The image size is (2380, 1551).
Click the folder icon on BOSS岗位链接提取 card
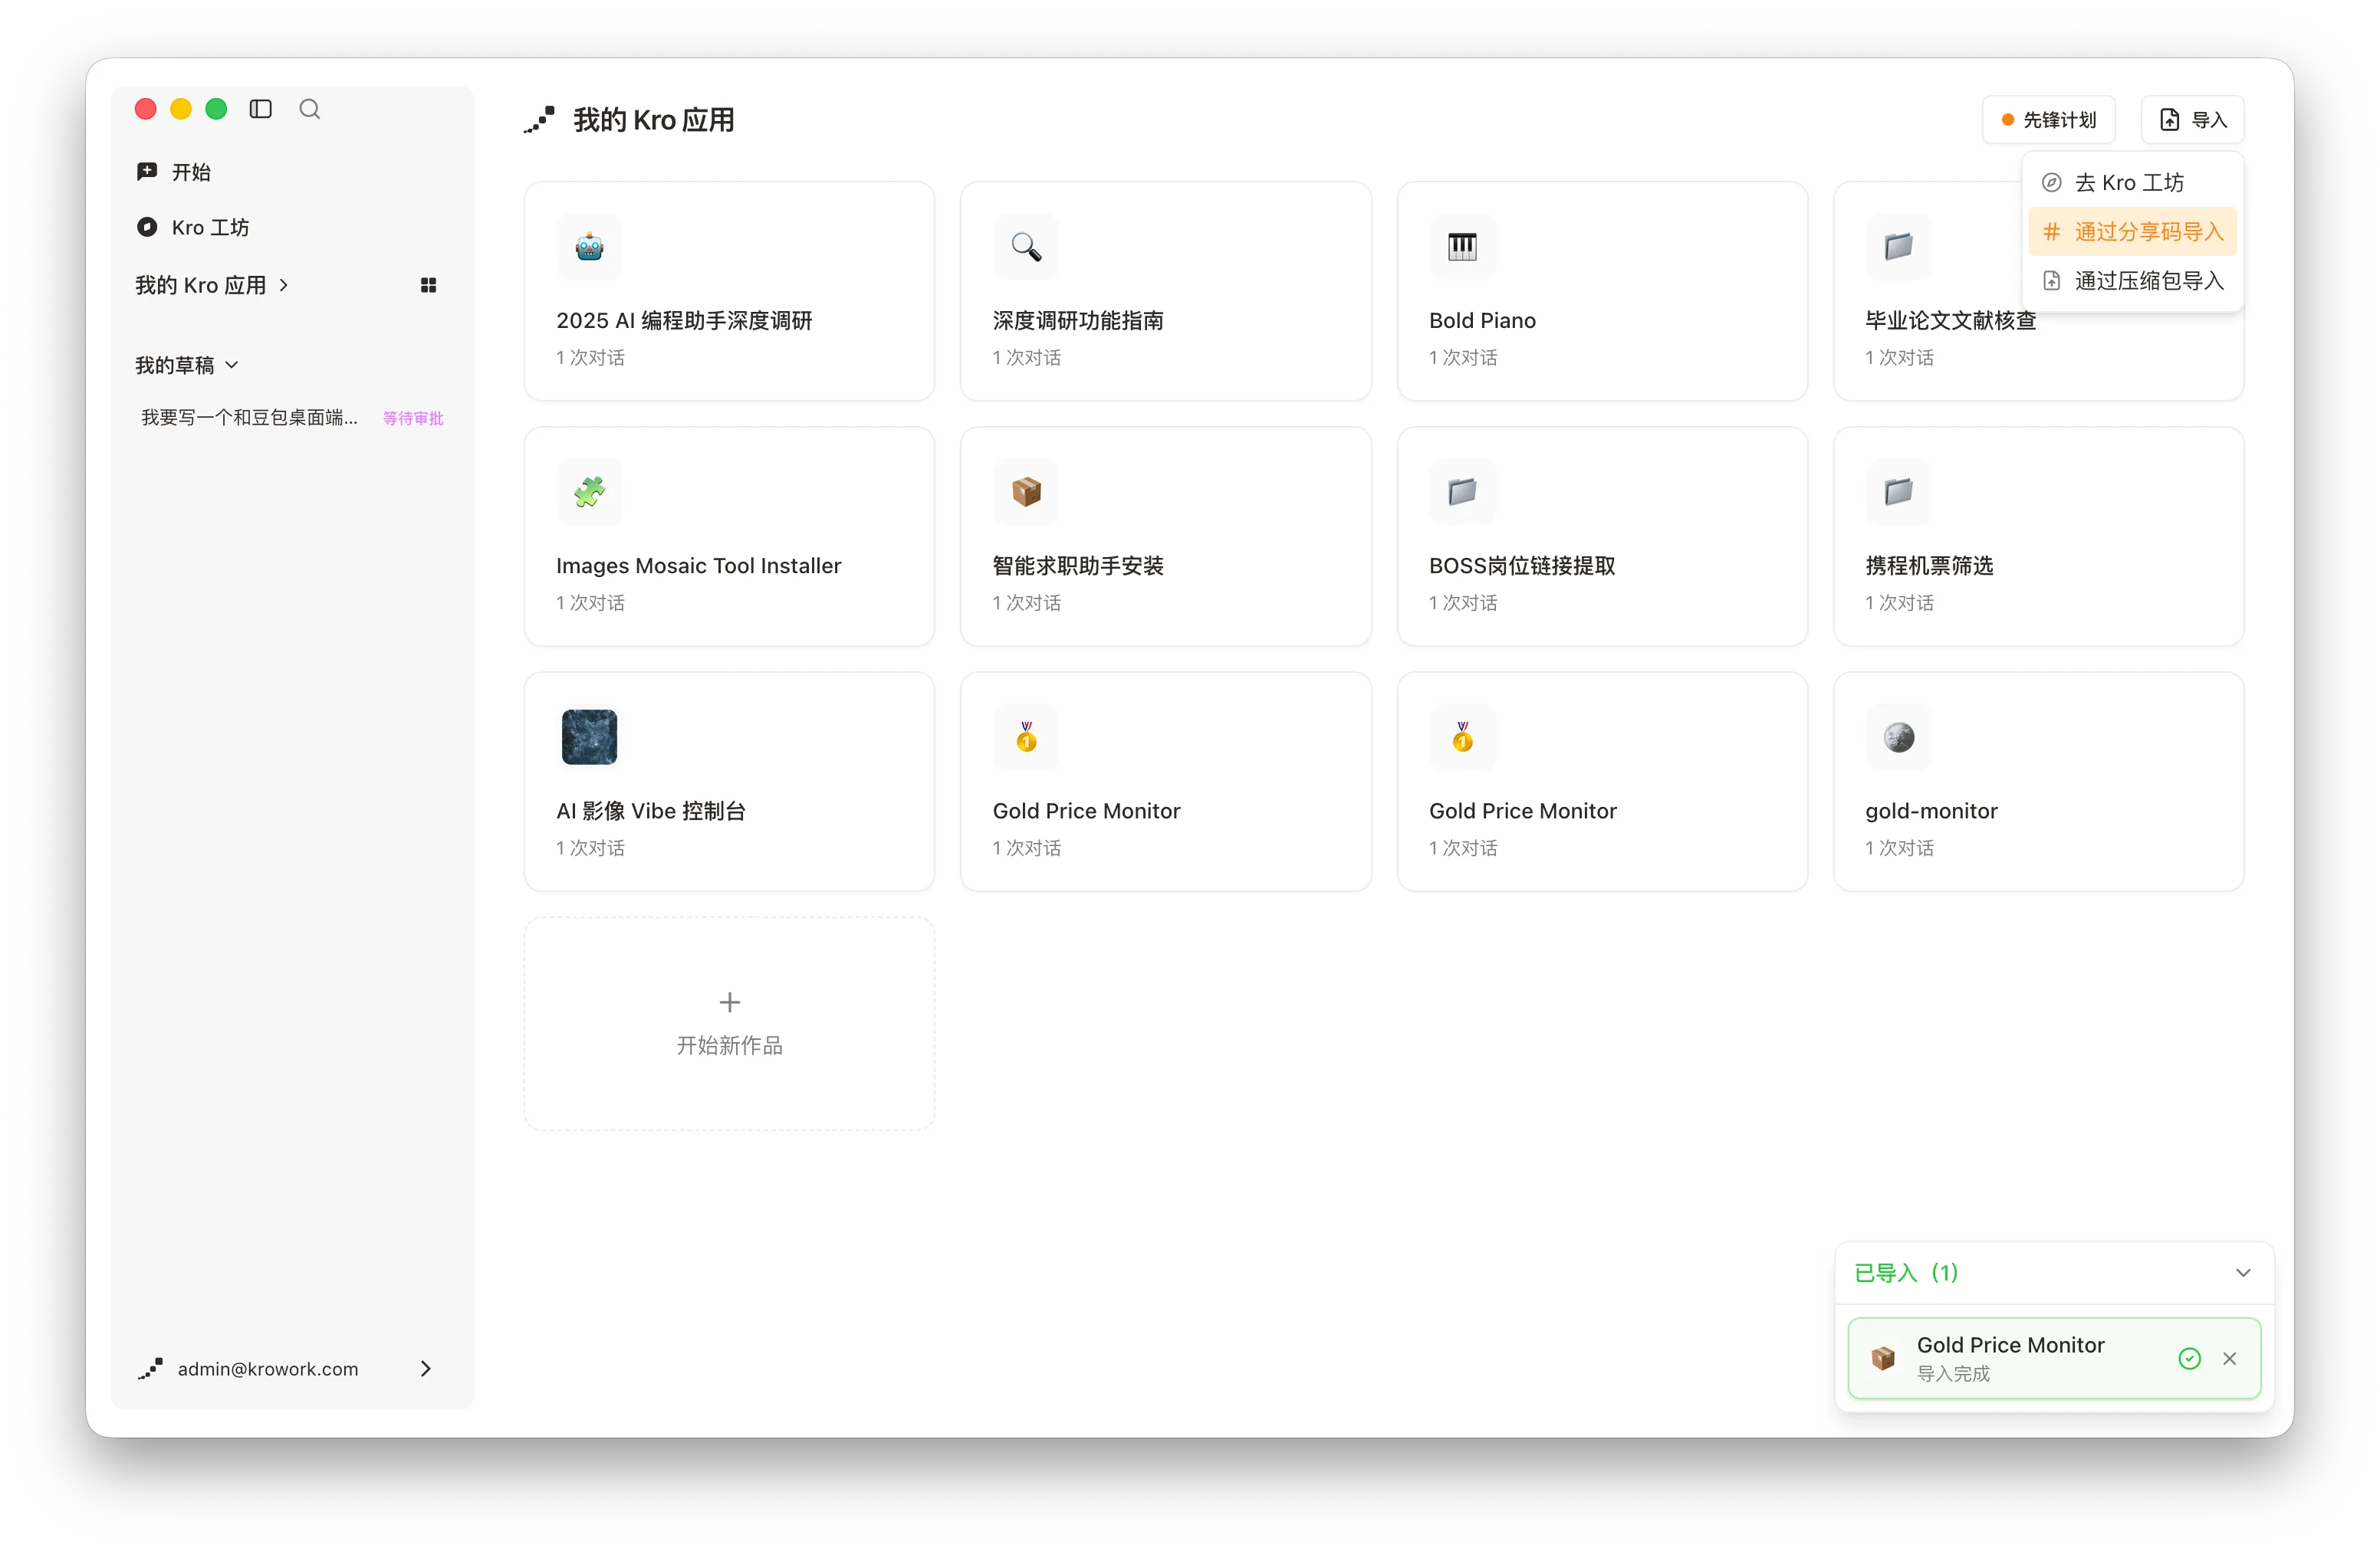1462,492
